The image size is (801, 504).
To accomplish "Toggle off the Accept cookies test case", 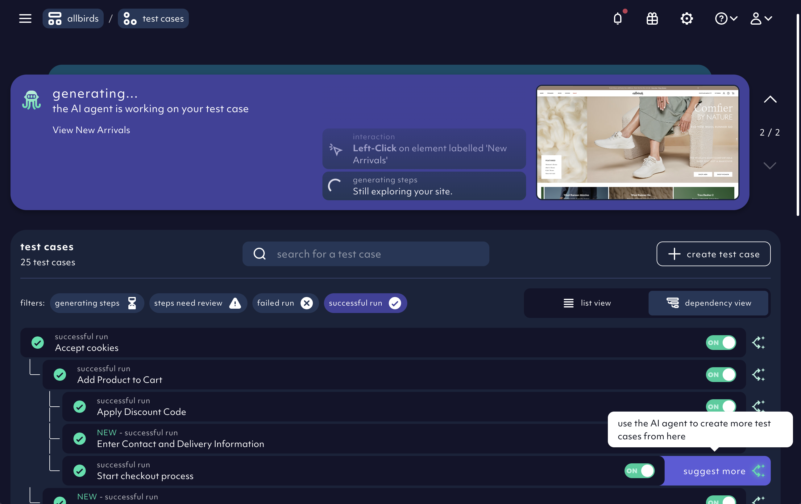I will (720, 343).
